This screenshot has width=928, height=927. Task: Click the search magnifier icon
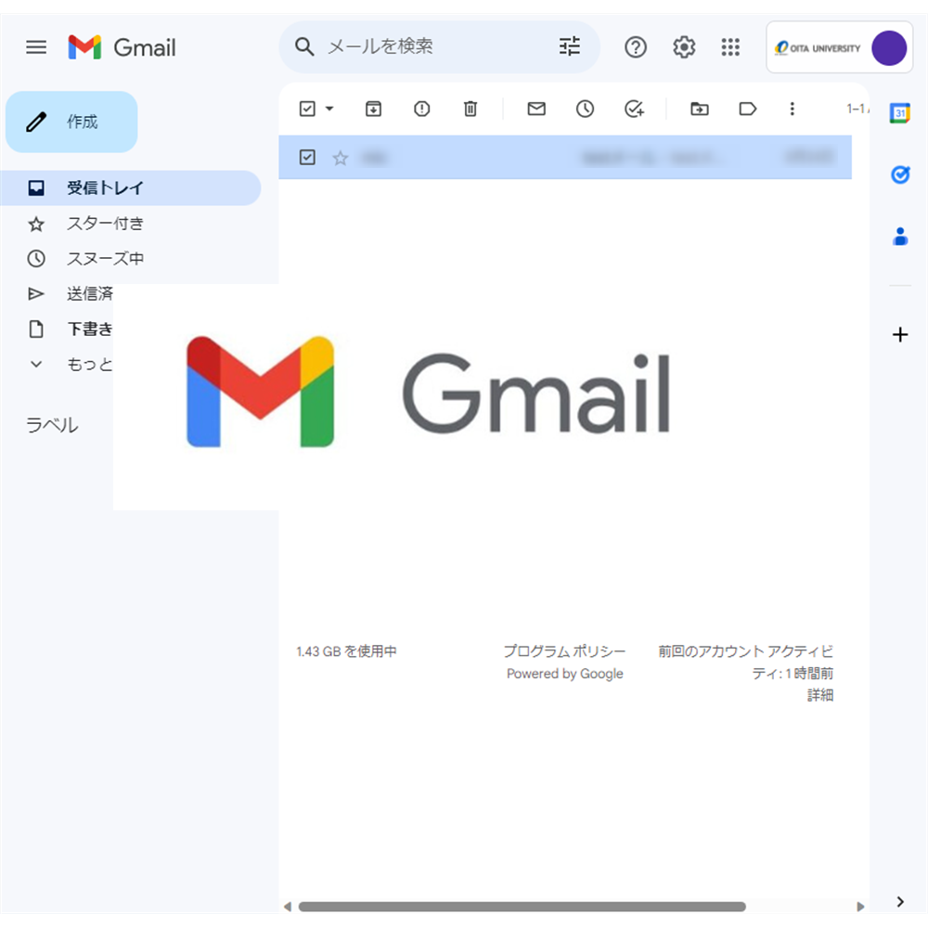coord(304,46)
